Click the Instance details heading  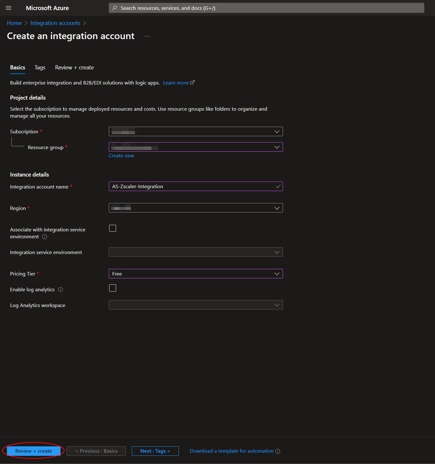coord(29,175)
